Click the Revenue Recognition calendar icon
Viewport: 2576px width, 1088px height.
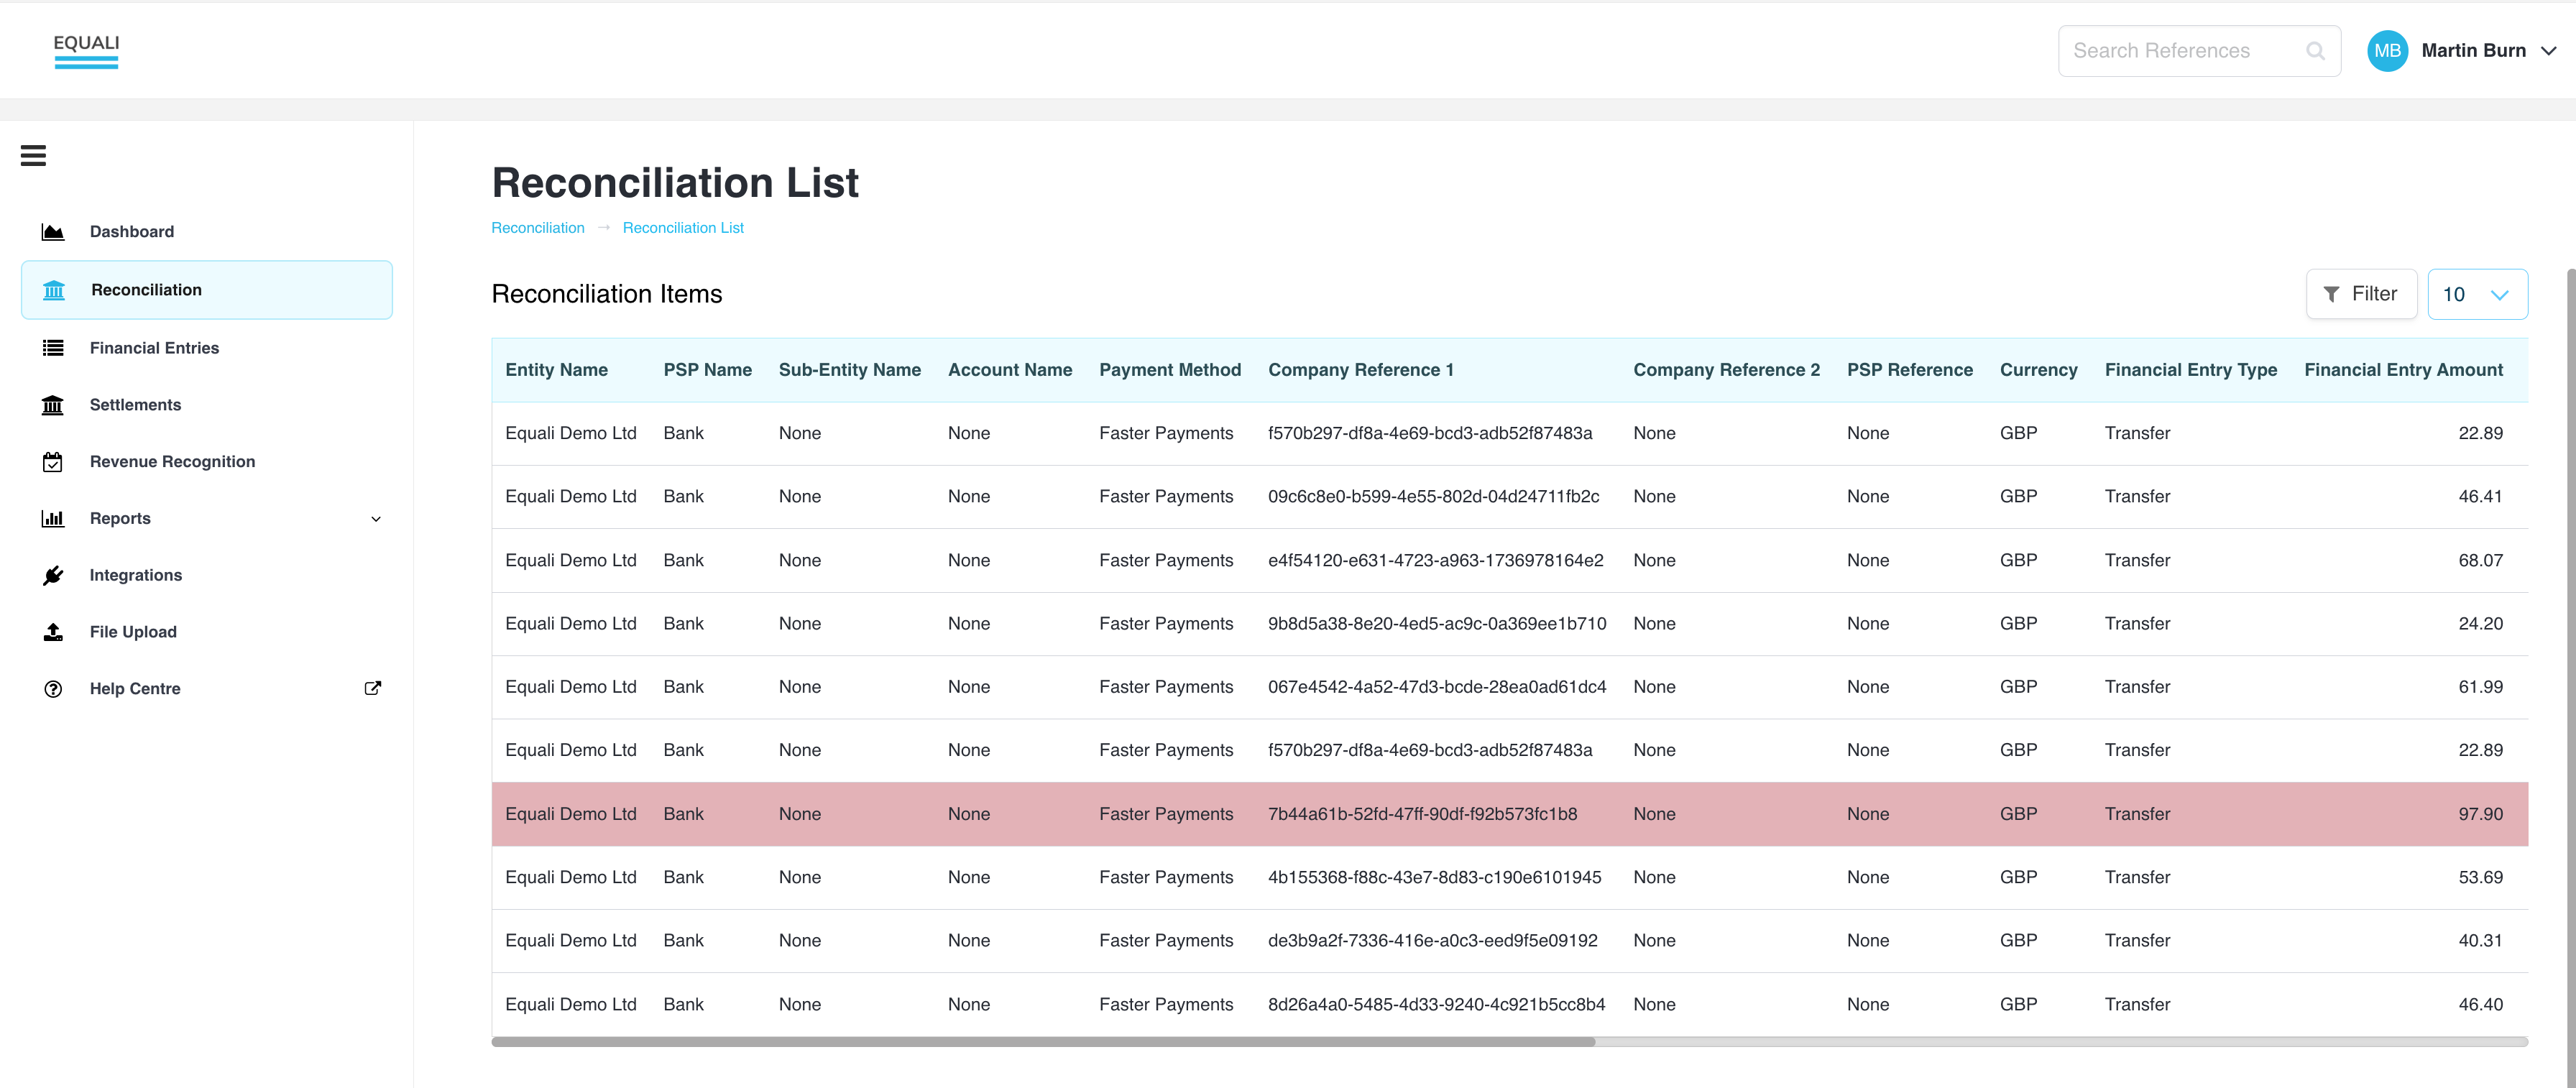(53, 462)
